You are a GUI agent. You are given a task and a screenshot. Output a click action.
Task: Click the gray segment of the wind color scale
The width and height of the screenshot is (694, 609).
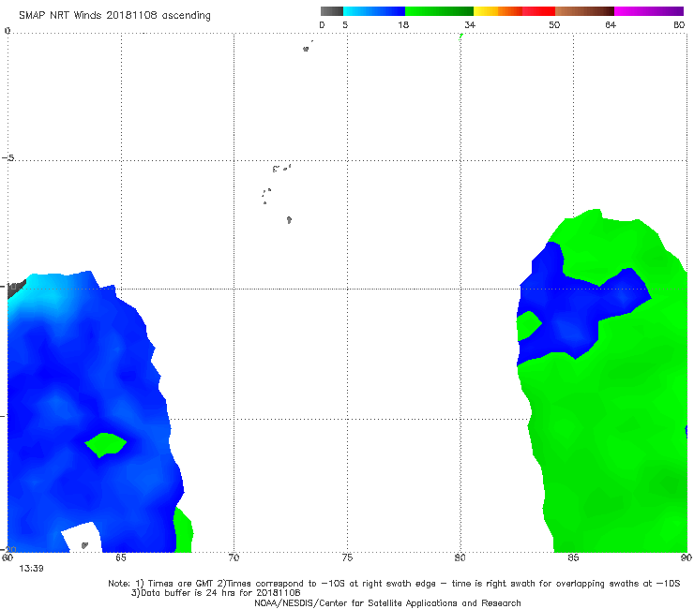coord(332,11)
